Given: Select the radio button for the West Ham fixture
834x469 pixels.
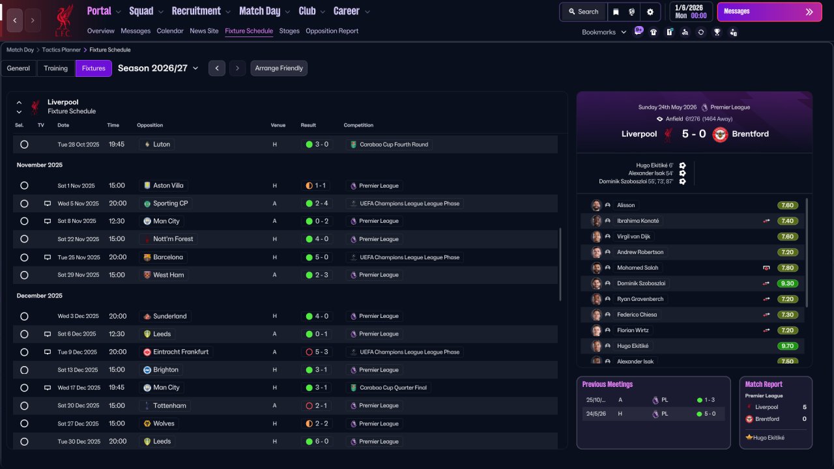Looking at the screenshot, I should (x=24, y=275).
